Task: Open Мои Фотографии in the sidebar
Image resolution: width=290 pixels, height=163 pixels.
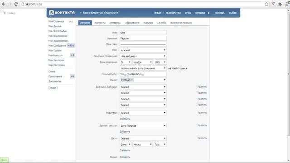Action: pos(58,31)
